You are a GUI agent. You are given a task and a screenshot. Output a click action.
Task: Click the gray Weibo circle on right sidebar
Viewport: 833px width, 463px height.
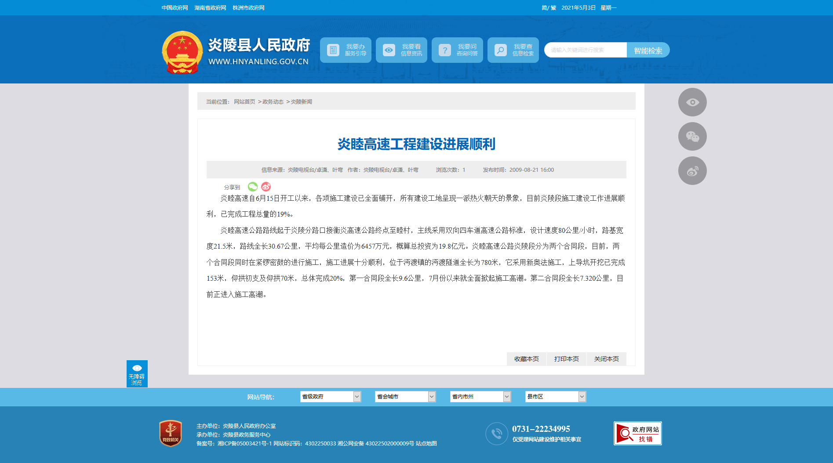tap(692, 171)
